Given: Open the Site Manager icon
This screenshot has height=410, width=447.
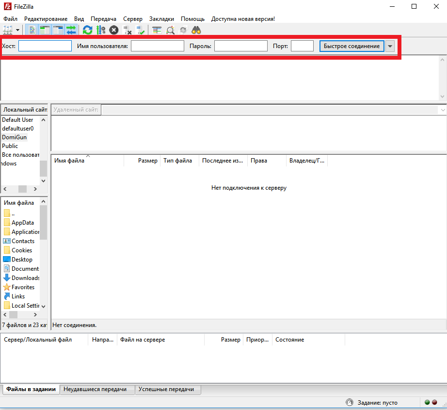Looking at the screenshot, I should click(8, 30).
